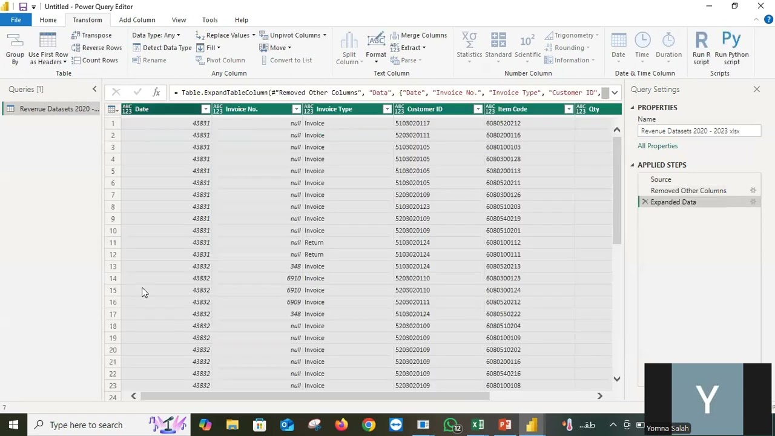Click the Invoice Type data type icon
This screenshot has height=436, width=775.
[x=308, y=109]
